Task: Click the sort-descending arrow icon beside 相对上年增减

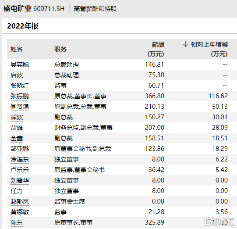Action: pyautogui.click(x=185, y=44)
